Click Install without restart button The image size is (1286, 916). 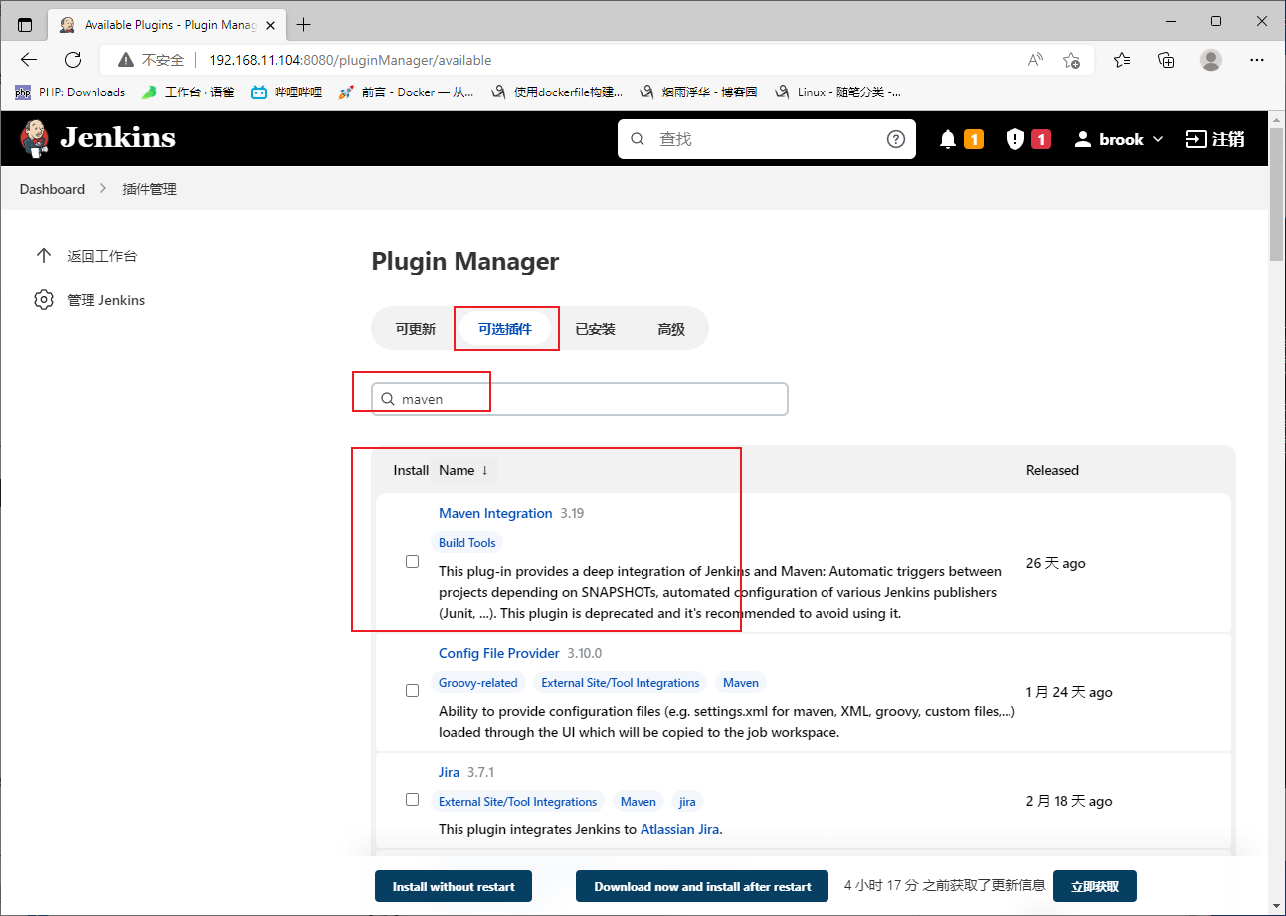point(454,886)
